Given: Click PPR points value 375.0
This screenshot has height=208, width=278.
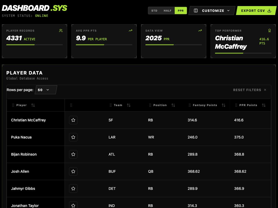Looking at the screenshot, I should tap(239, 137).
